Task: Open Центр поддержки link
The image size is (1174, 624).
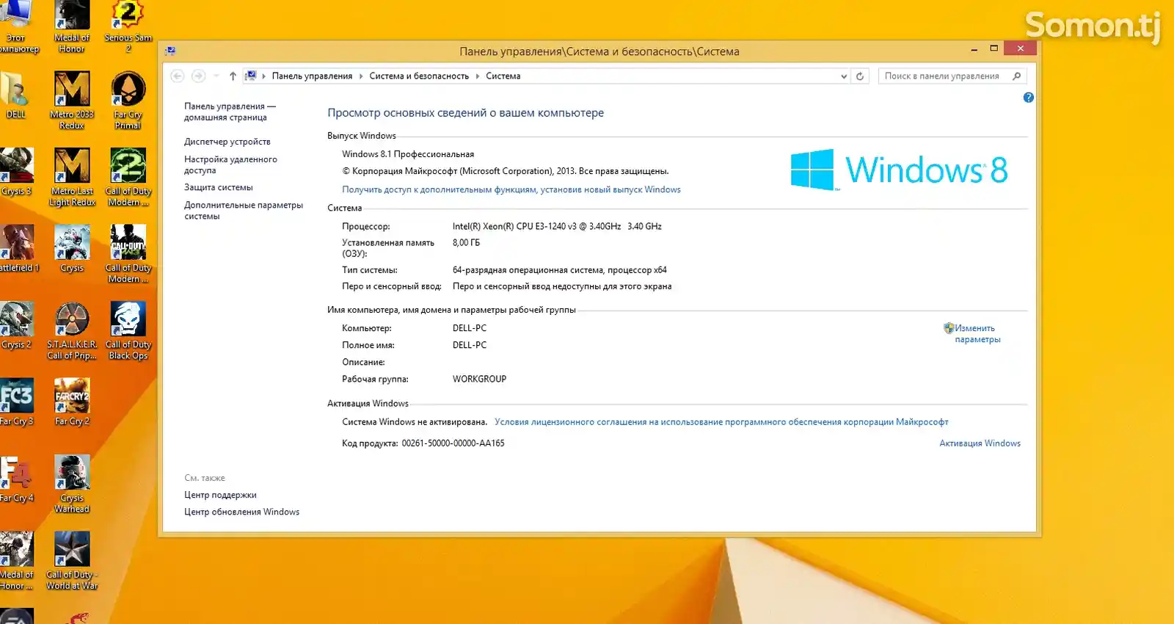Action: pos(220,495)
